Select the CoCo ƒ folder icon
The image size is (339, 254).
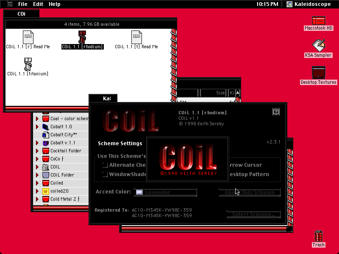46,159
